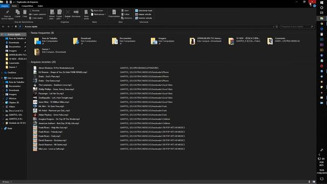Click the Excluir X icon
This screenshot has height=184, width=327.
tap(67, 12)
